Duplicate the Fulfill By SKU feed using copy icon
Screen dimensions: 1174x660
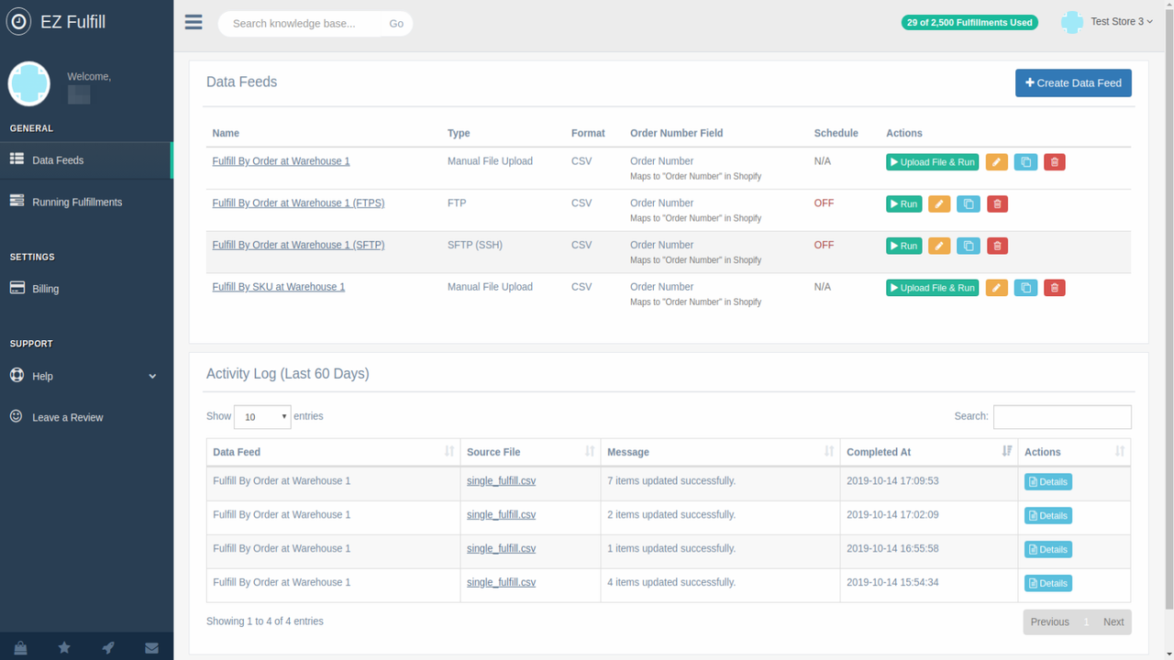1025,287
